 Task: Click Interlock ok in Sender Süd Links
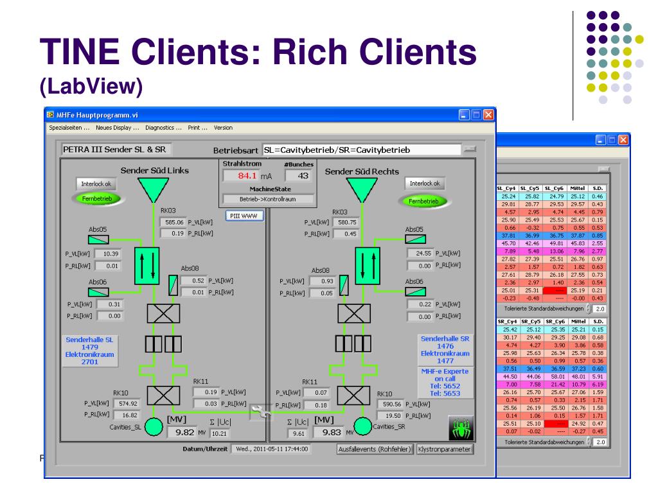96,184
